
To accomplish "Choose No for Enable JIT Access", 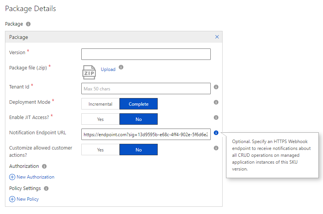I will pyautogui.click(x=138, y=119).
